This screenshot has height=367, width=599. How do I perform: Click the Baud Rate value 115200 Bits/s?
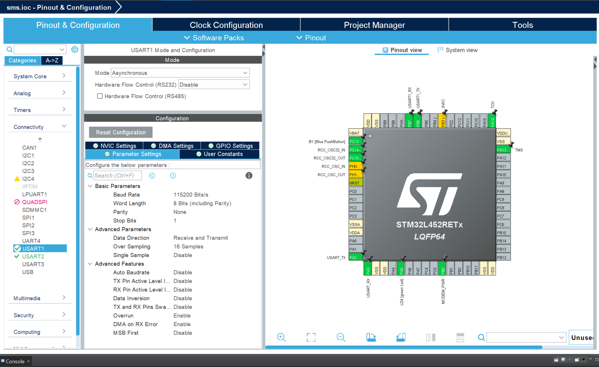tap(191, 195)
